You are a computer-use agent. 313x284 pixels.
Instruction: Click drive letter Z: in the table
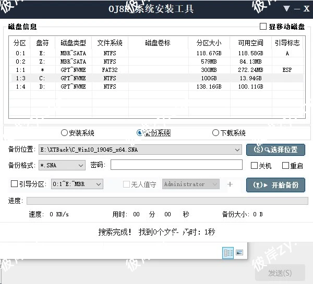click(x=42, y=61)
